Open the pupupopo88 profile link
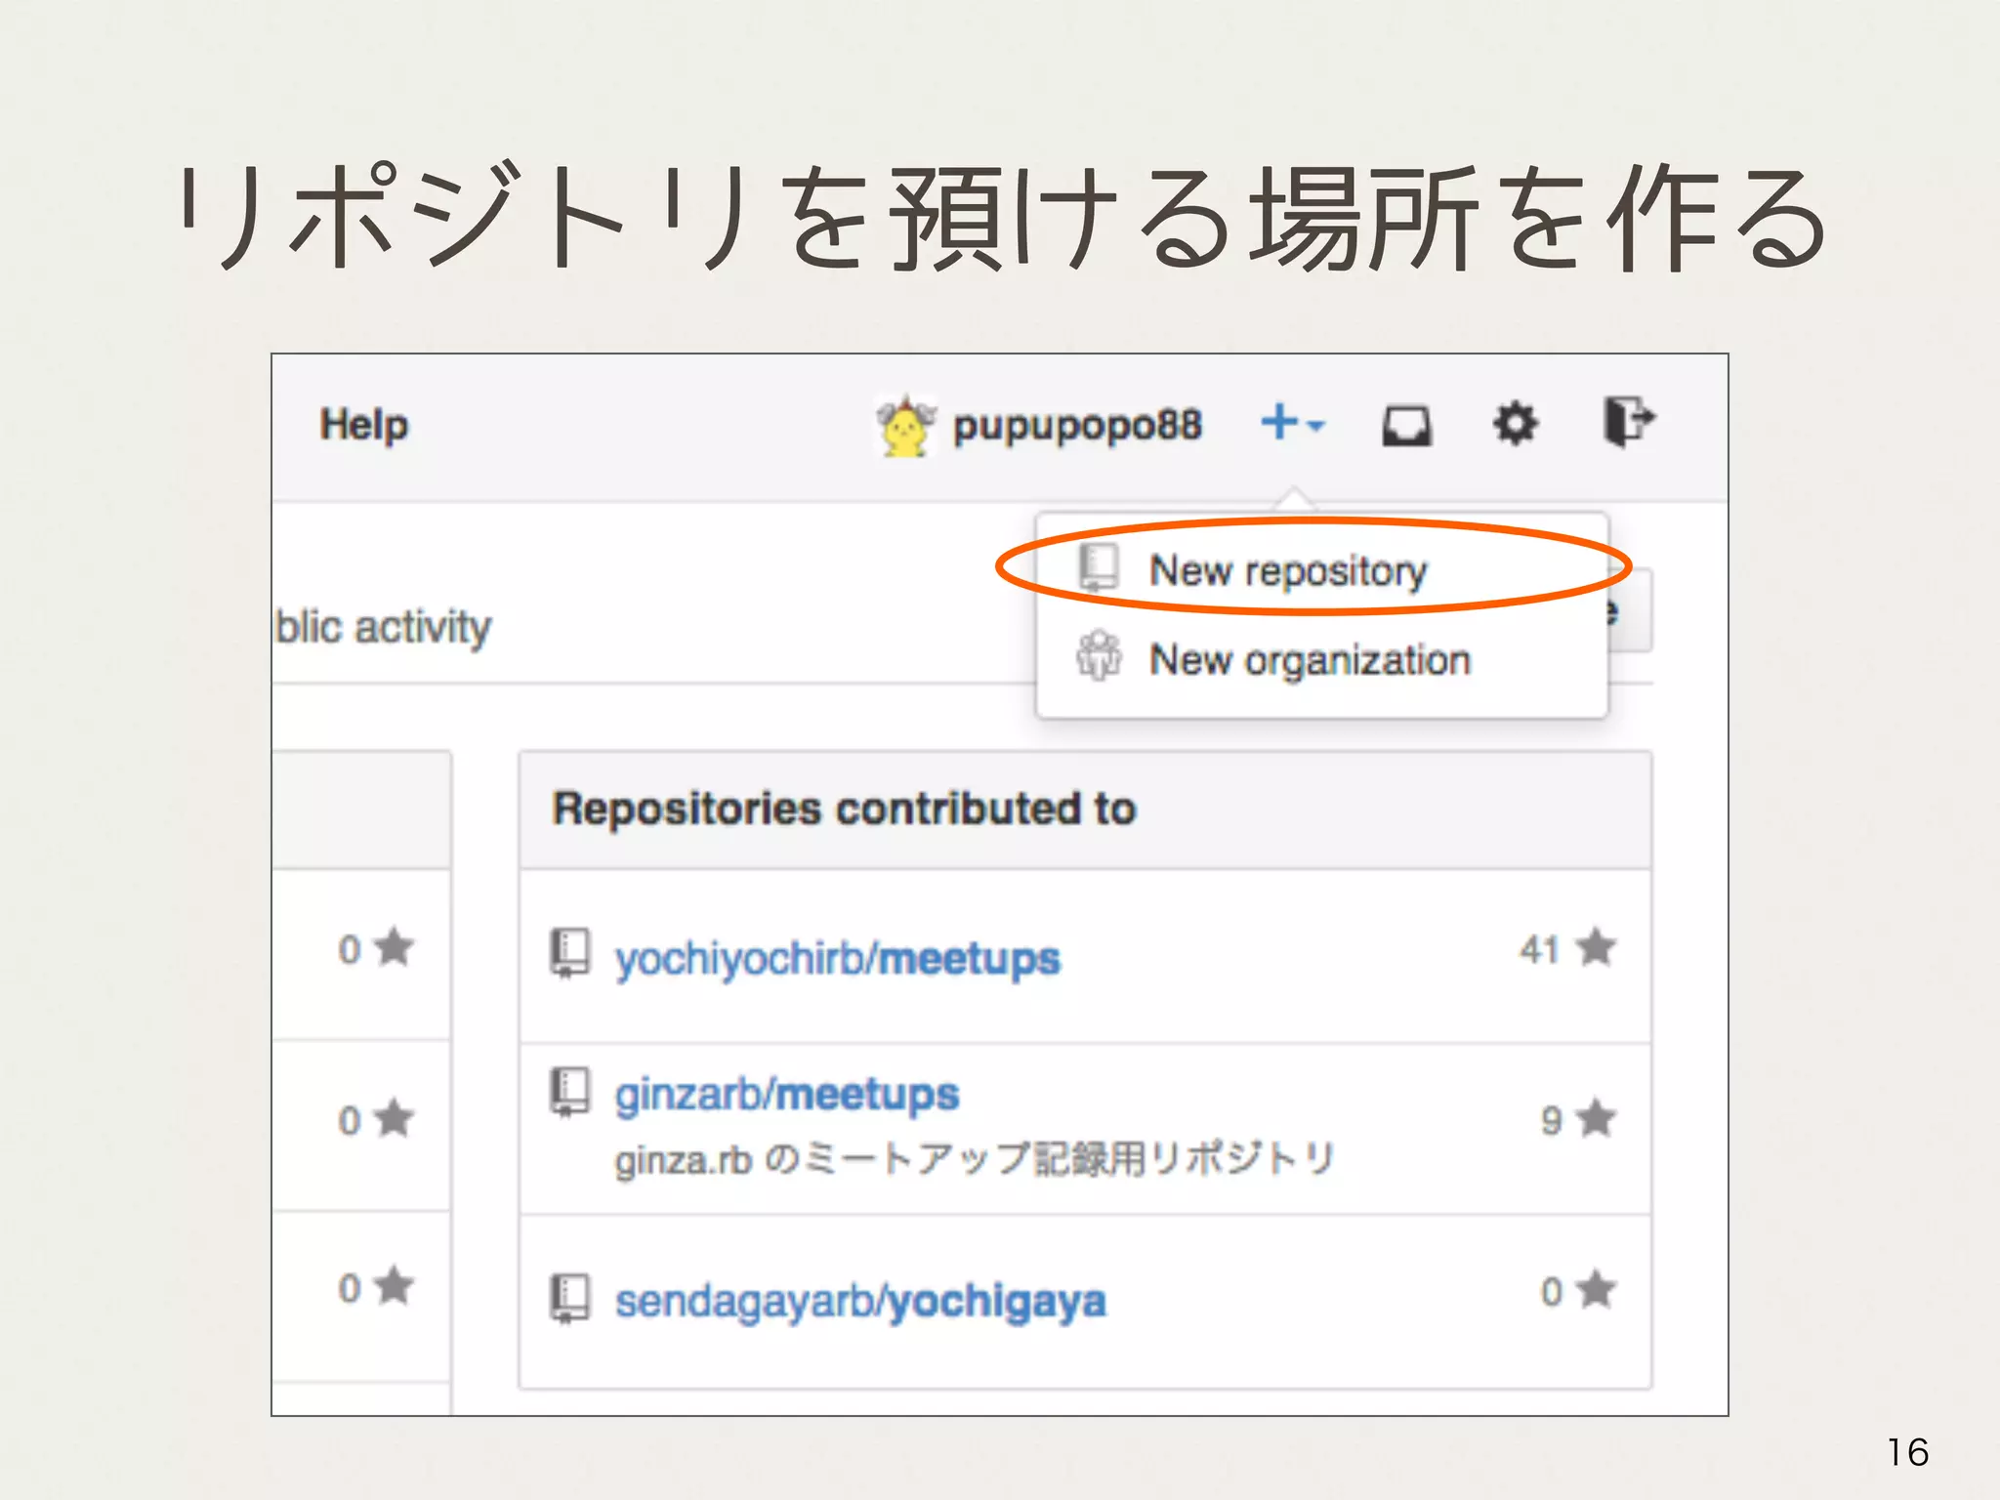Viewport: 2000px width, 1500px height. (x=1077, y=426)
